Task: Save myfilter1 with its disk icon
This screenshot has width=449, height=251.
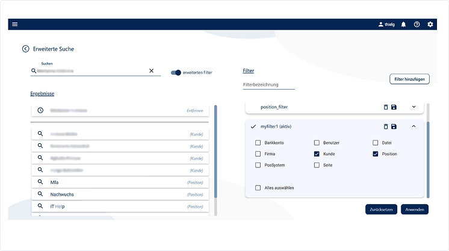Action: pyautogui.click(x=394, y=126)
